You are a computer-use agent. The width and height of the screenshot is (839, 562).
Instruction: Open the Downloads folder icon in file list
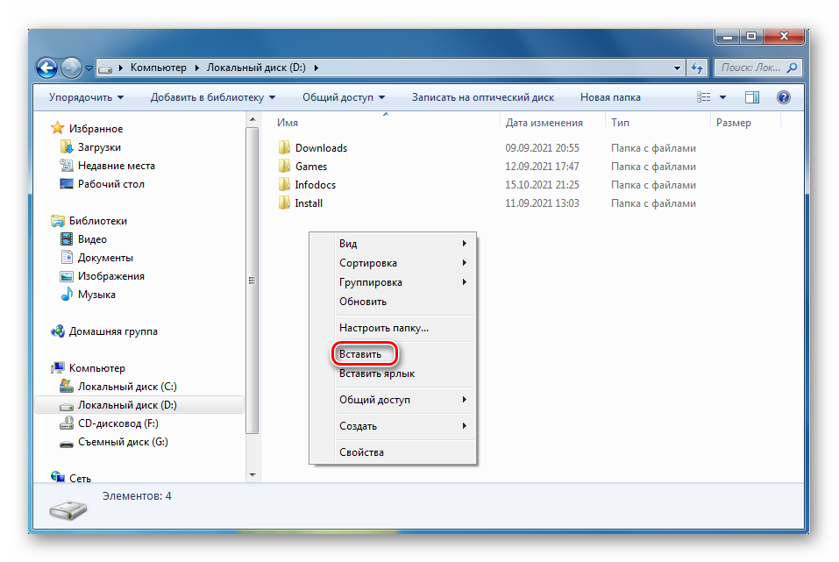click(x=284, y=148)
